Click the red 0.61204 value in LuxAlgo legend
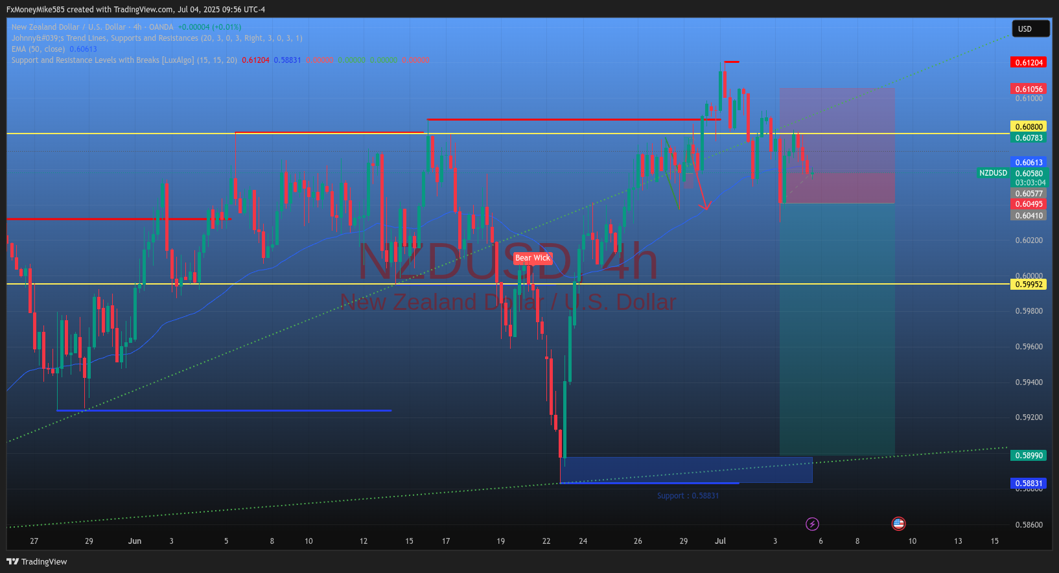The height and width of the screenshot is (573, 1059). (255, 60)
